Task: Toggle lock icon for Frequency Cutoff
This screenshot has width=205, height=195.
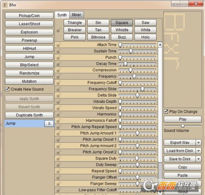Action: (59, 83)
